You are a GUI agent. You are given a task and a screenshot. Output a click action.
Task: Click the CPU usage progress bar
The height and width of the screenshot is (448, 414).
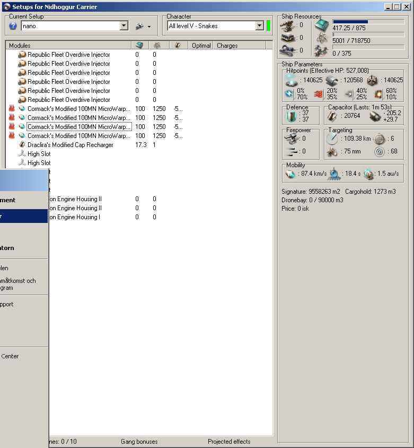(x=368, y=22)
